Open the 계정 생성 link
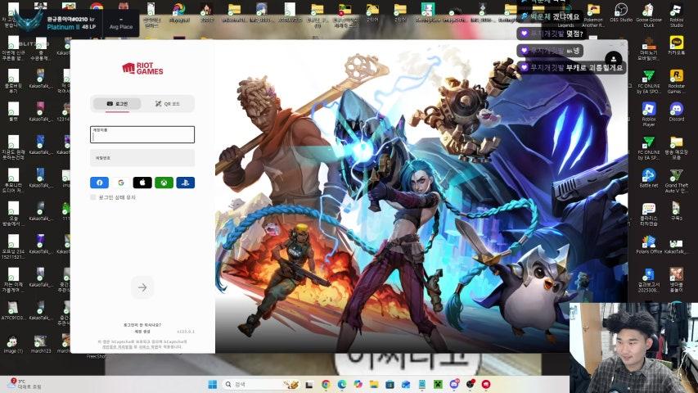Screen dimensions: 698x393 point(142,332)
